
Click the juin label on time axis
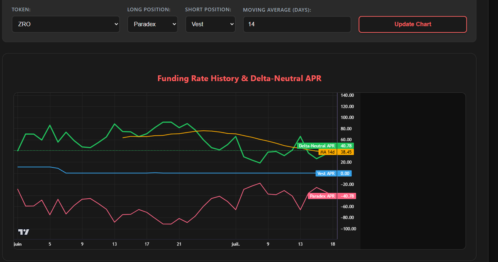coord(17,244)
